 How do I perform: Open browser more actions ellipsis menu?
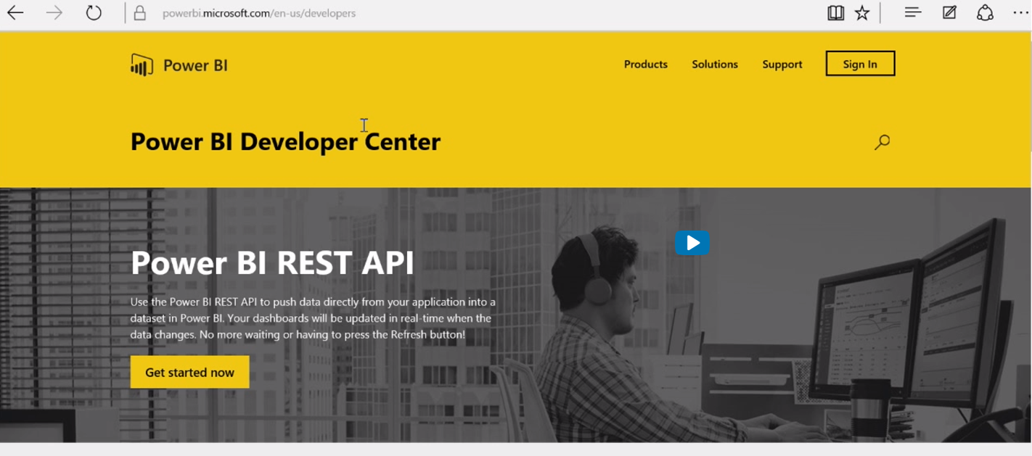[x=1020, y=13]
